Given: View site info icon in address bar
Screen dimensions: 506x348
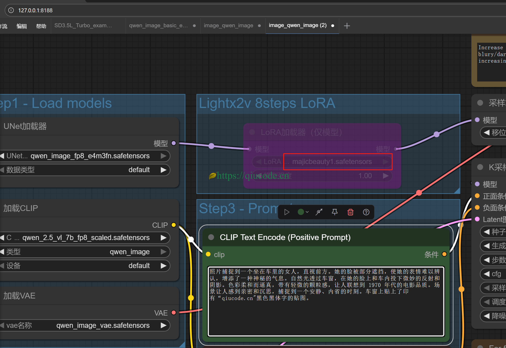Looking at the screenshot, I should point(11,10).
